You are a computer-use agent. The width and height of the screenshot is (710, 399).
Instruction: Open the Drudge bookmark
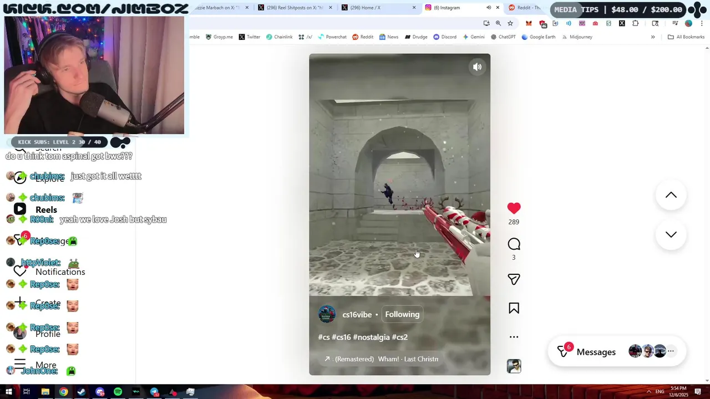click(x=416, y=37)
